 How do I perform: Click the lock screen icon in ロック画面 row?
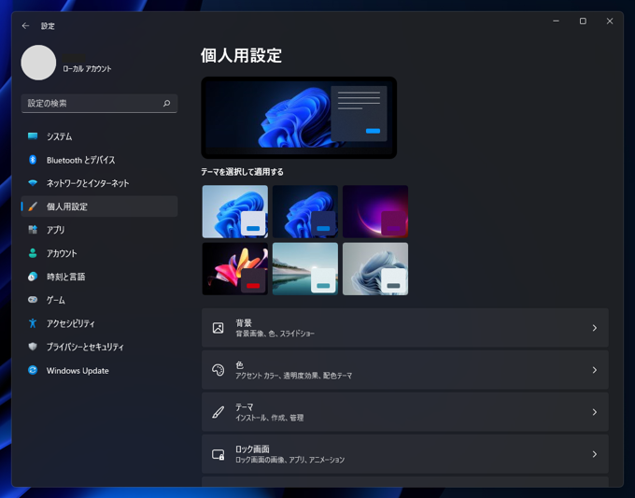click(x=219, y=454)
